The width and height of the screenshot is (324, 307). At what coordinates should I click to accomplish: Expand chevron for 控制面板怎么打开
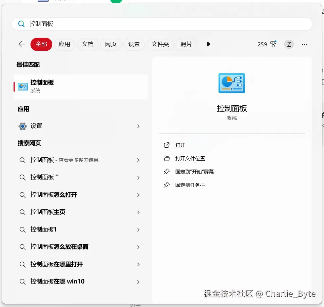point(138,195)
